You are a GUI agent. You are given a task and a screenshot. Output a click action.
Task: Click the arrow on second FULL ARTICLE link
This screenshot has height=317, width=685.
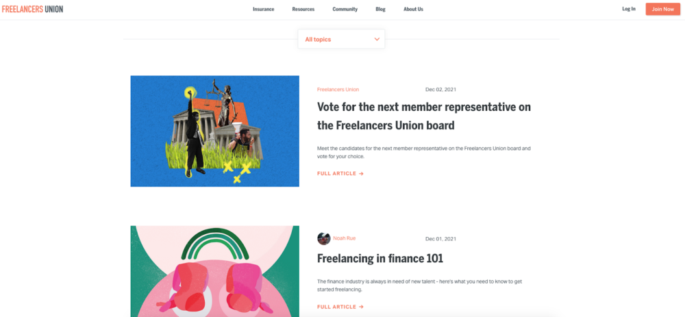(361, 307)
